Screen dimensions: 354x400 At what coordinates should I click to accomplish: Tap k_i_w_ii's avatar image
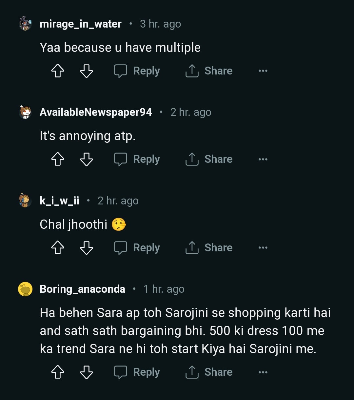(x=25, y=200)
